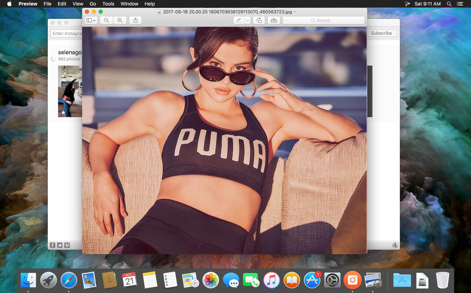Open Photos app from the Dock
Image resolution: width=471 pixels, height=293 pixels.
(x=211, y=280)
